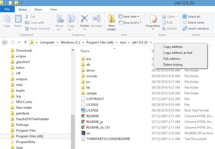Open the Copy to command
Viewport: 215px width, 149px height.
coord(71,23)
